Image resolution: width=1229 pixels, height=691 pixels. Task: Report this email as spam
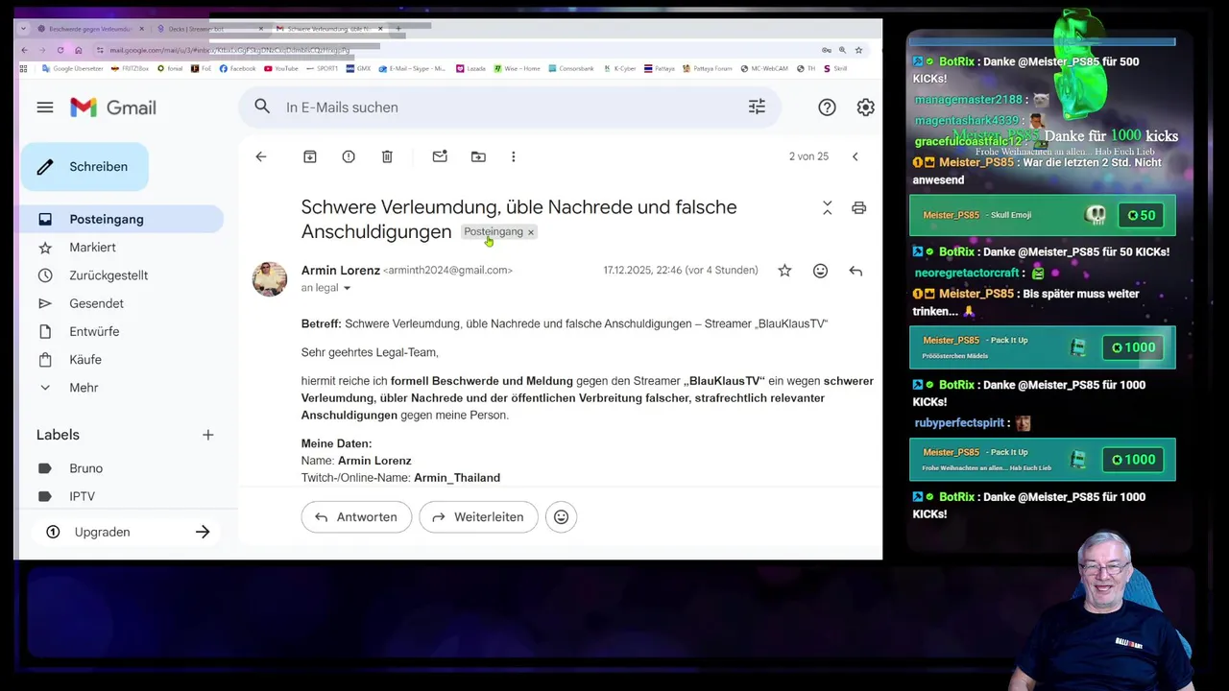(349, 156)
